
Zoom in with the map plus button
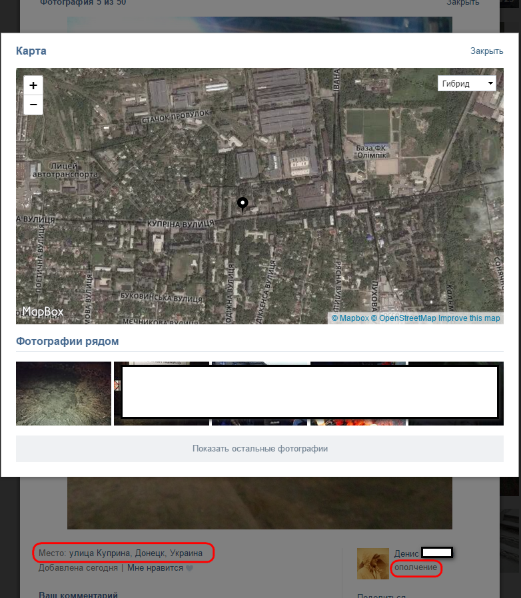[33, 85]
